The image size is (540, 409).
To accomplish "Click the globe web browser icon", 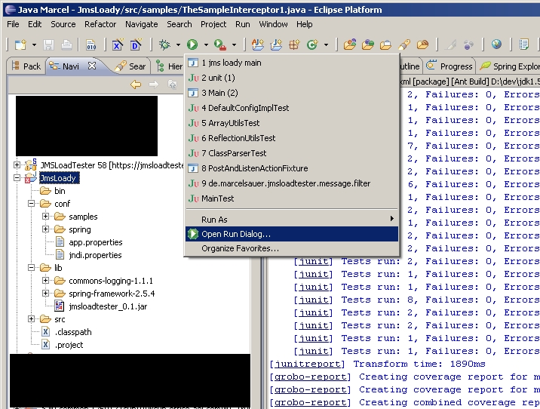I will [x=496, y=44].
